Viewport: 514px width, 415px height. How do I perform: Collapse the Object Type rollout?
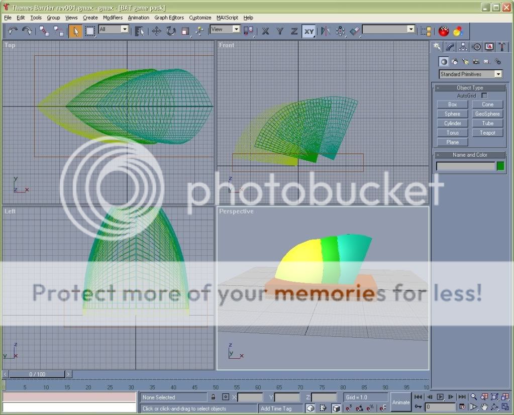(470, 87)
